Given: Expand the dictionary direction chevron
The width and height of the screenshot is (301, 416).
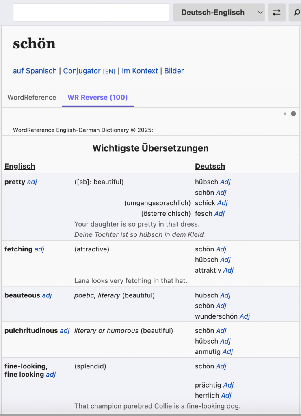Looking at the screenshot, I should pyautogui.click(x=260, y=12).
